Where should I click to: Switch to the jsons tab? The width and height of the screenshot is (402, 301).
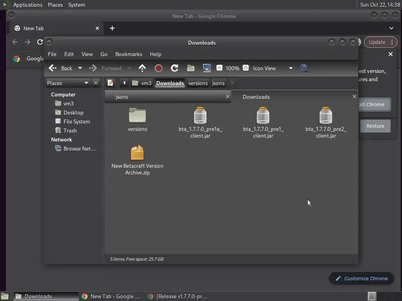[x=168, y=97]
